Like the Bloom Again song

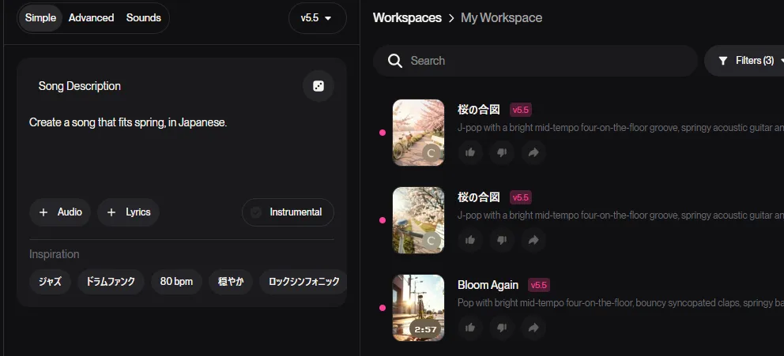470,327
